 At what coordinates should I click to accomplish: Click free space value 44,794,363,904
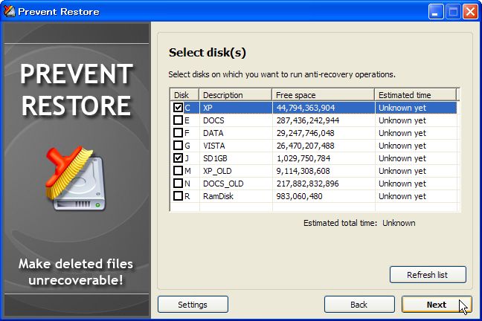click(306, 108)
